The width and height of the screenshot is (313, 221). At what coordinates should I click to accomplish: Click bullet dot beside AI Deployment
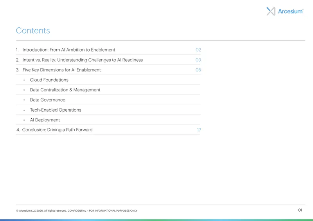(x=24, y=120)
